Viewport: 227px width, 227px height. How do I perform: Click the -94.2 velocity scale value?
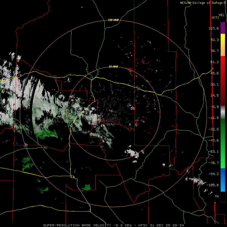tap(214, 174)
